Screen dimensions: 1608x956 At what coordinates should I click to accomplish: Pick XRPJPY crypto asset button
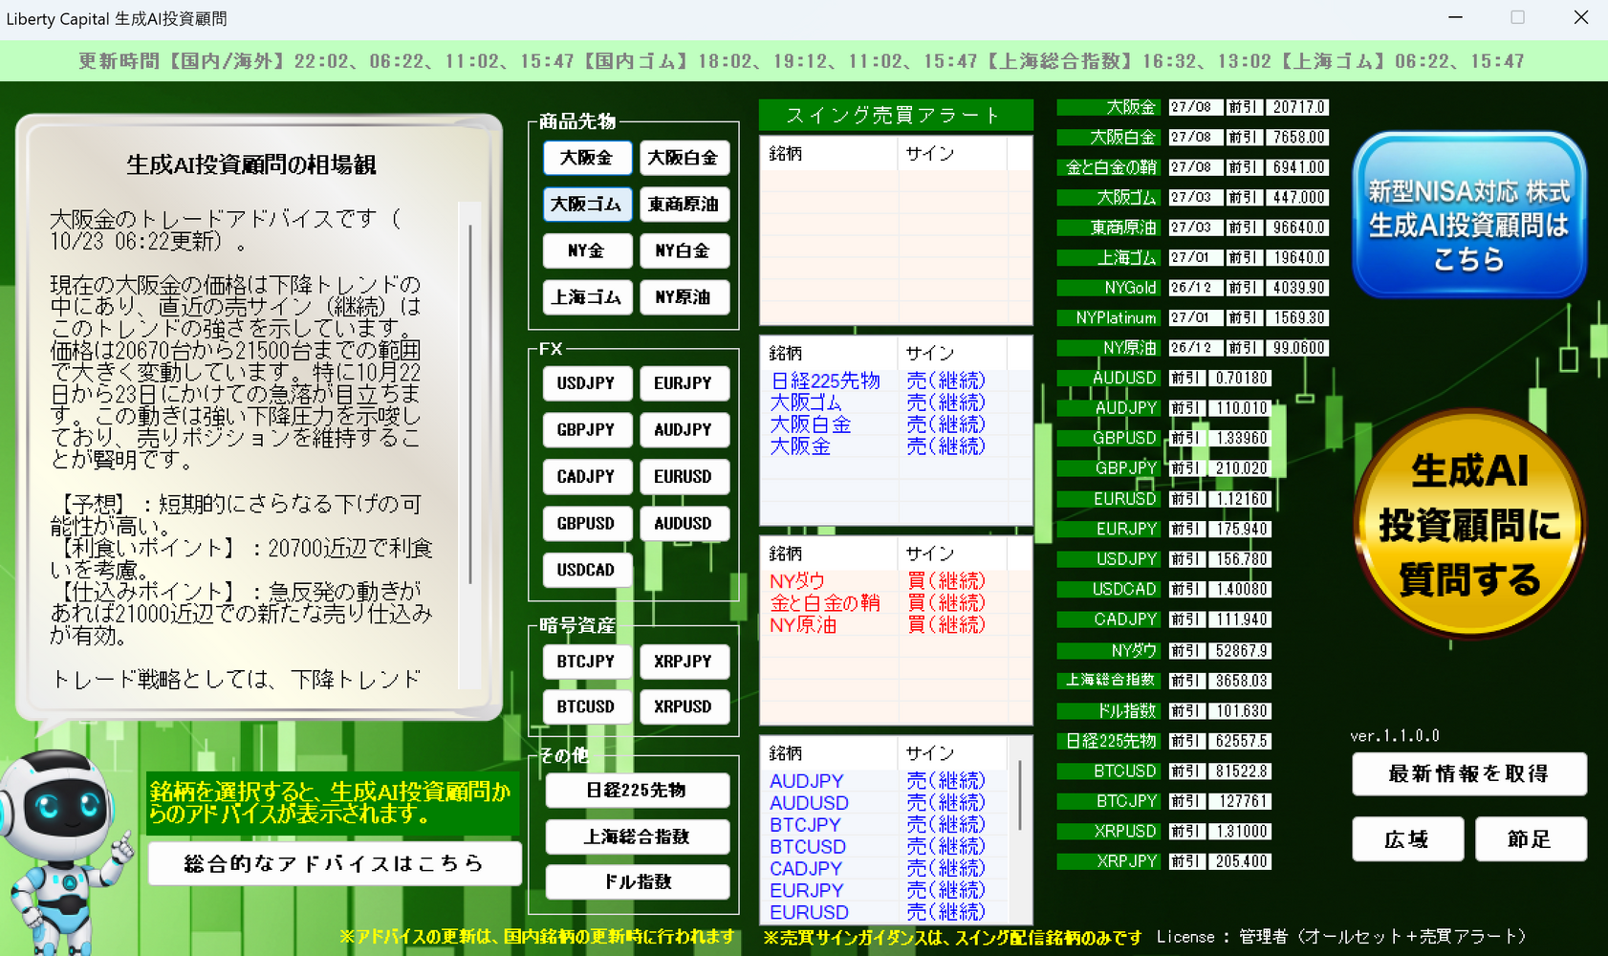tap(684, 662)
